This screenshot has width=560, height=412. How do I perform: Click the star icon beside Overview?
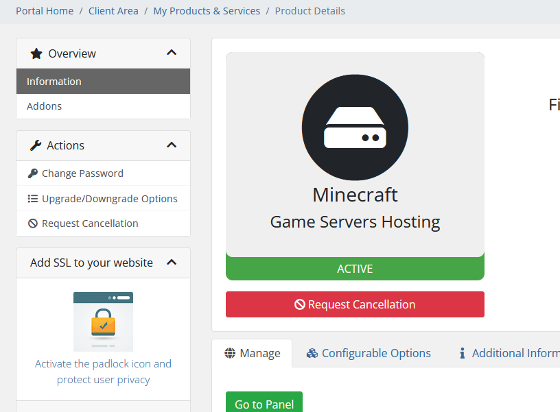pos(36,54)
